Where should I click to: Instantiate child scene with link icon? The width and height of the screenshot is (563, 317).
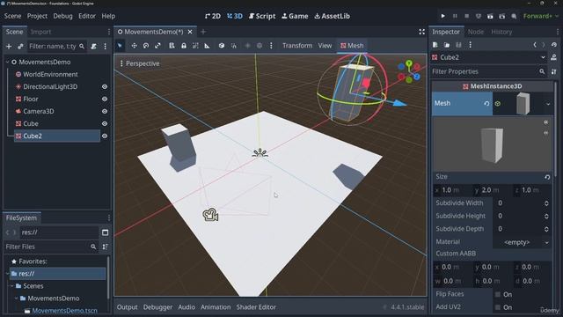pyautogui.click(x=20, y=47)
